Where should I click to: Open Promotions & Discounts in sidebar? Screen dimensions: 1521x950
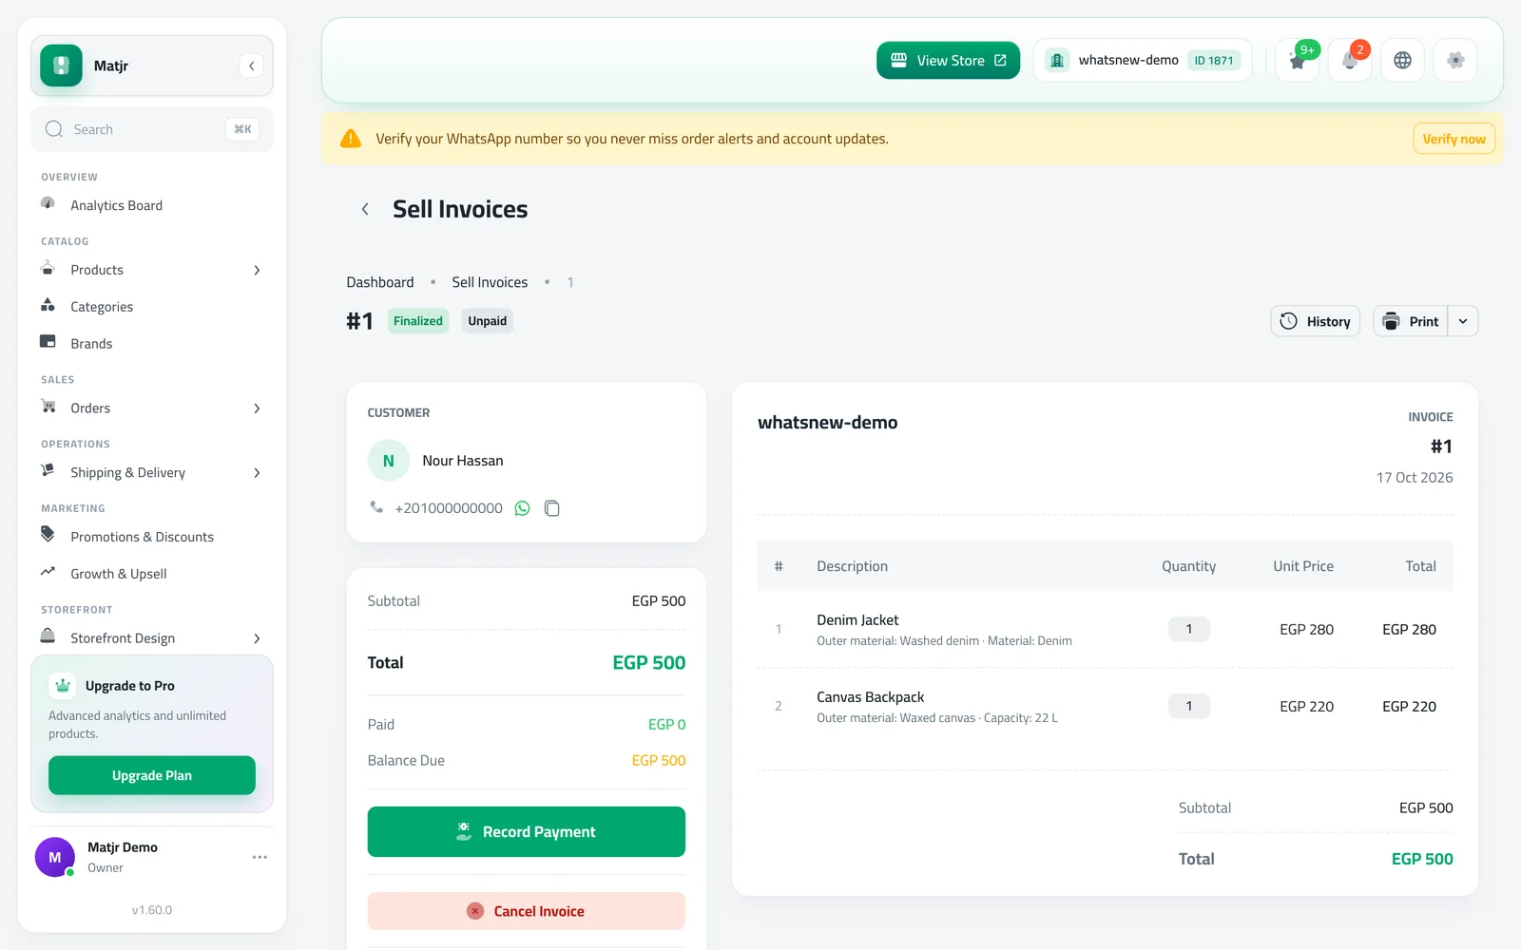(152, 537)
